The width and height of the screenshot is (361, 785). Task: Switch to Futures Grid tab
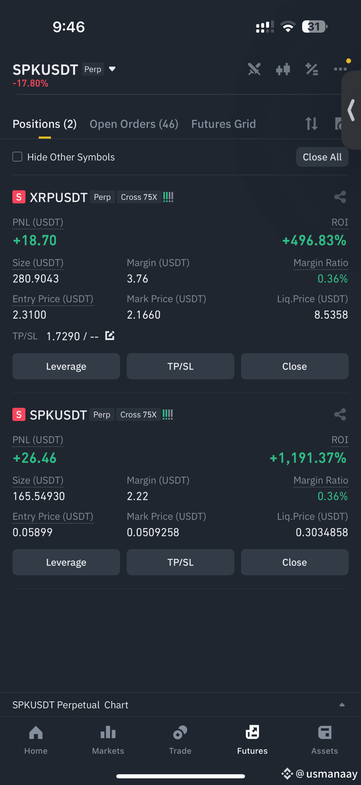coord(224,124)
